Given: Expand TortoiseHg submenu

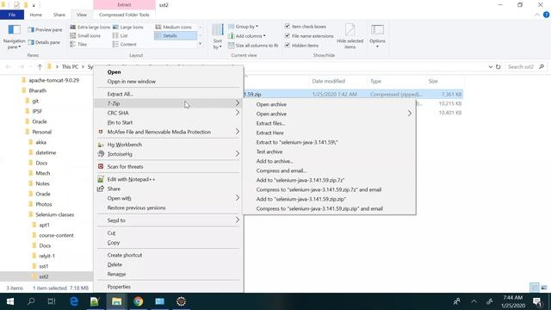Looking at the screenshot, I should coord(238,154).
